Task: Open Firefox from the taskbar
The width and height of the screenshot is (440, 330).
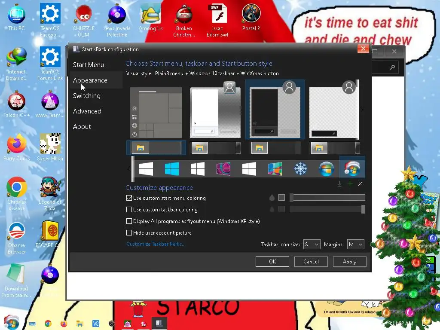Action: (x=64, y=324)
